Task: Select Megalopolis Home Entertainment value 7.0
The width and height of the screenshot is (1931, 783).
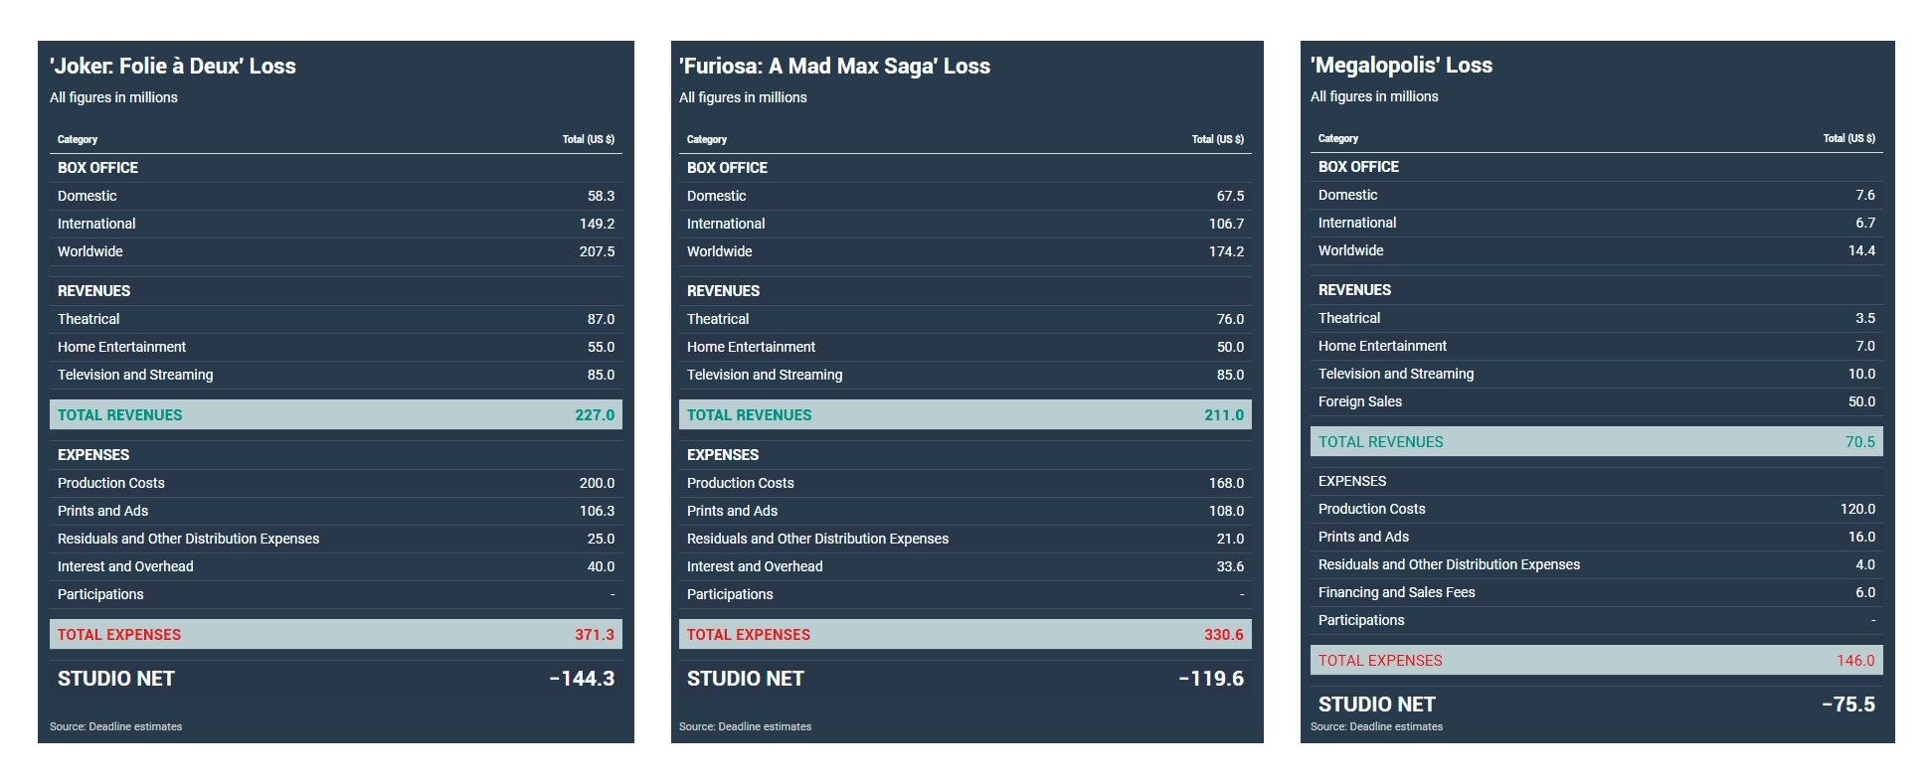Action: point(1865,346)
